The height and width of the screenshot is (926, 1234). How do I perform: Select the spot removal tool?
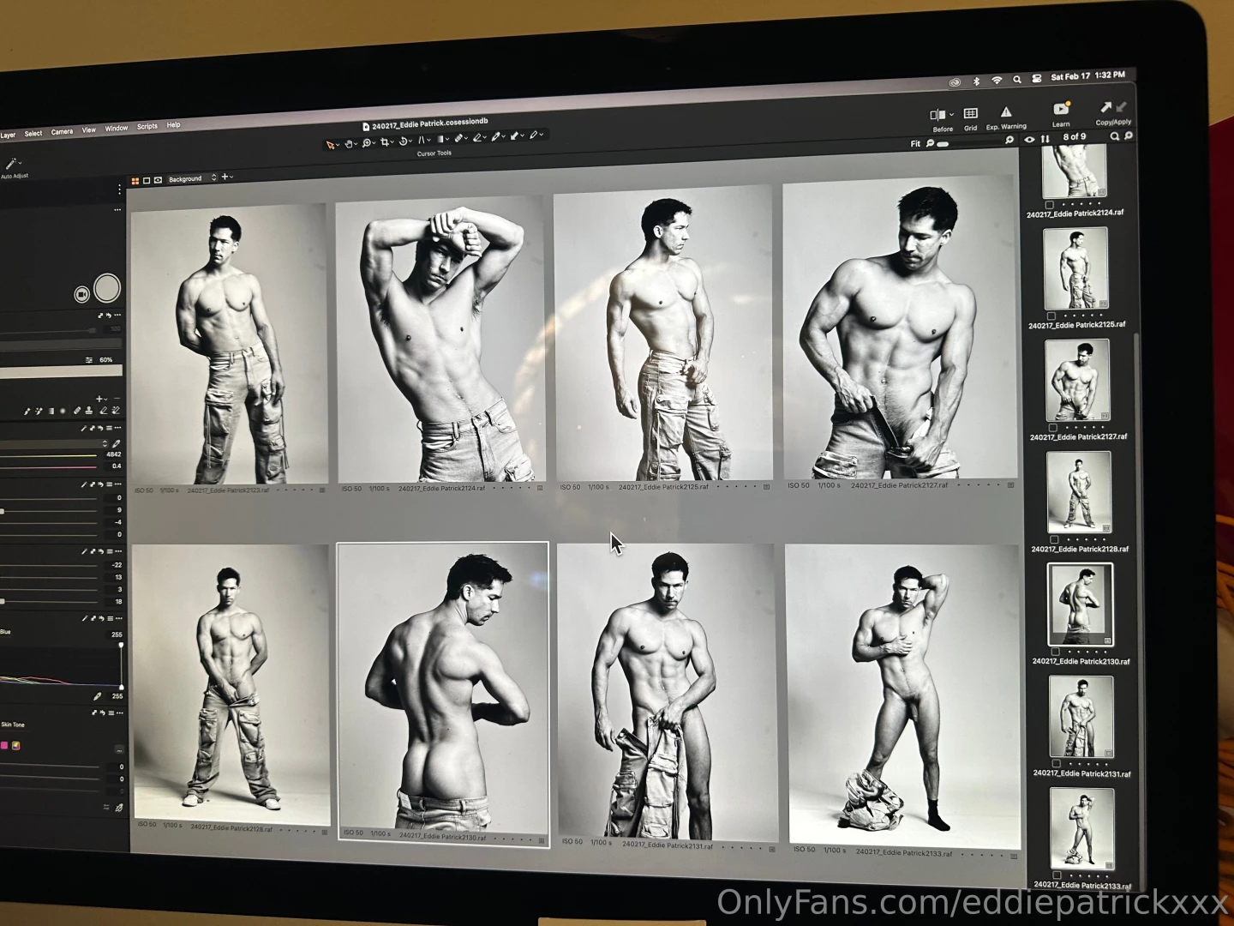click(x=459, y=139)
